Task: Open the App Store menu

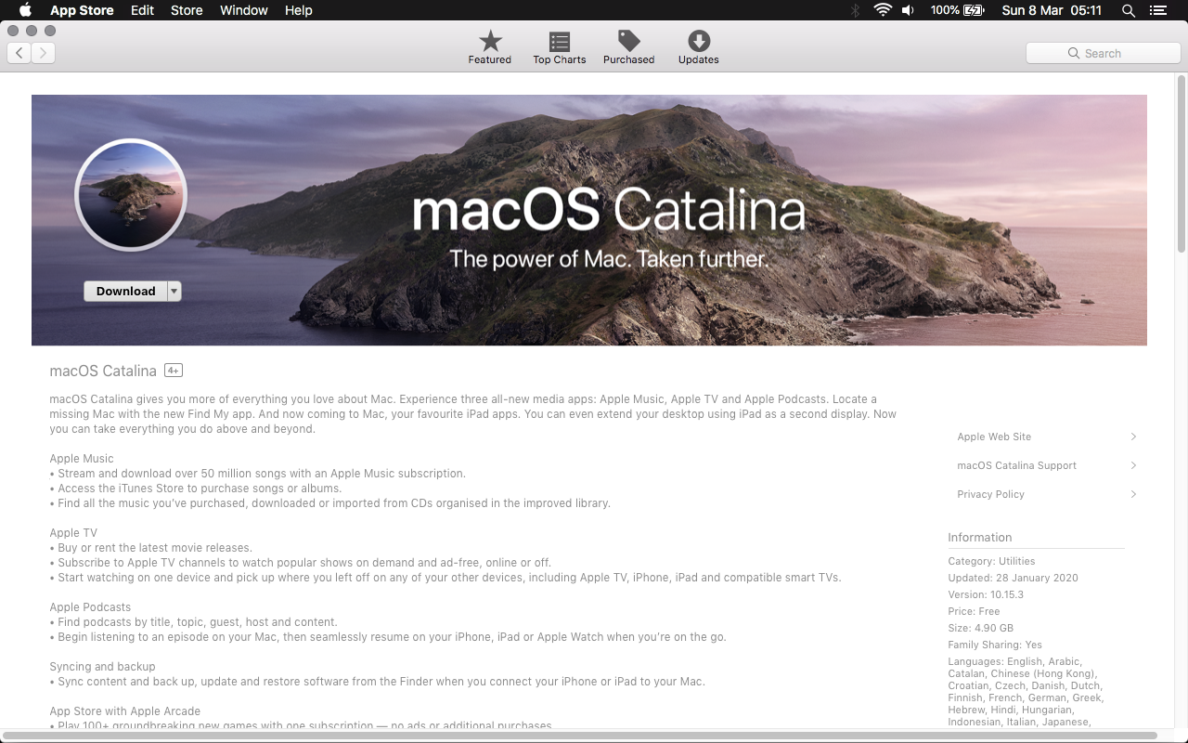Action: (x=82, y=10)
